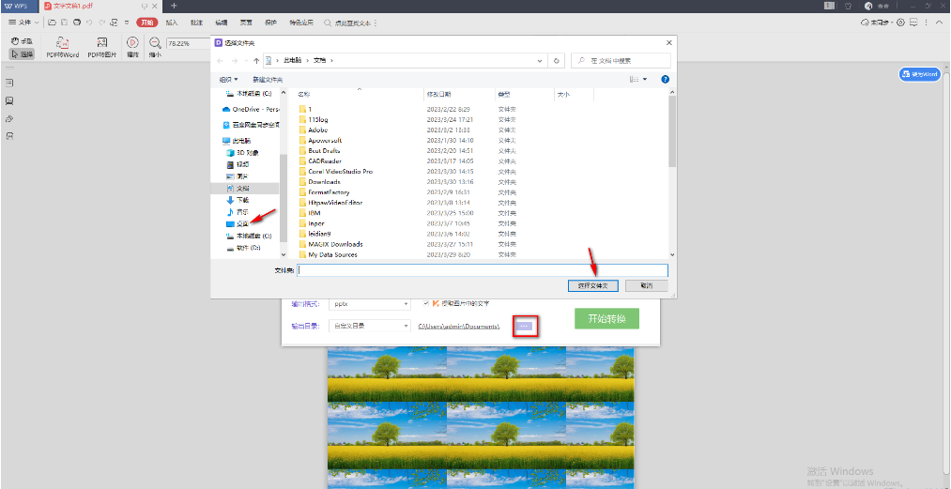The image size is (951, 489).
Task: Click the PDF转Word conversion icon
Action: tap(62, 43)
